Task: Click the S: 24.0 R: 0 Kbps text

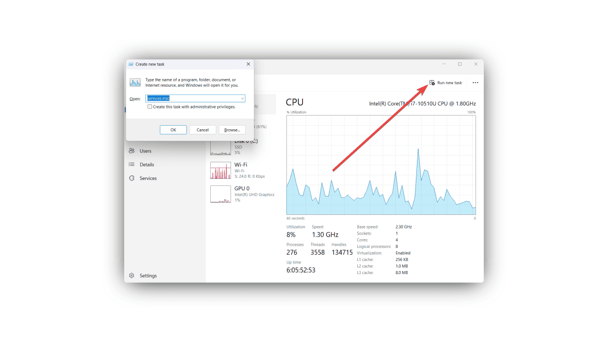Action: point(250,176)
